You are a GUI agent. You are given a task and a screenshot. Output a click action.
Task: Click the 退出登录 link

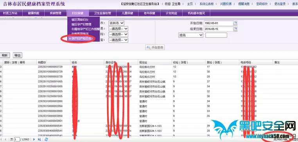tap(280, 4)
